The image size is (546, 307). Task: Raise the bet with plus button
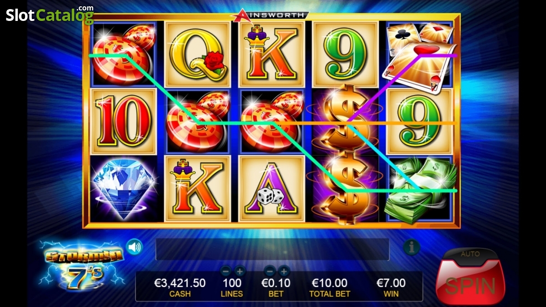(x=284, y=271)
